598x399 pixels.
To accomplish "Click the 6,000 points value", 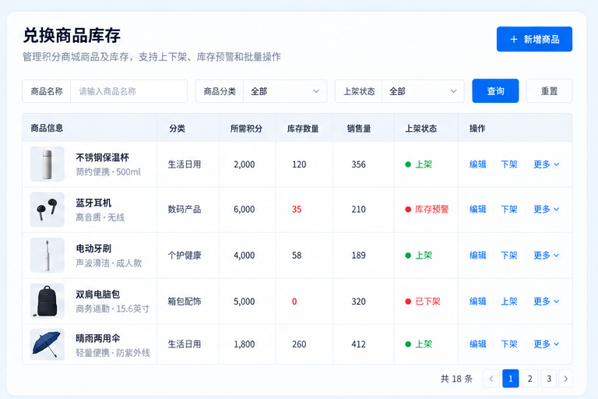I will [x=244, y=209].
